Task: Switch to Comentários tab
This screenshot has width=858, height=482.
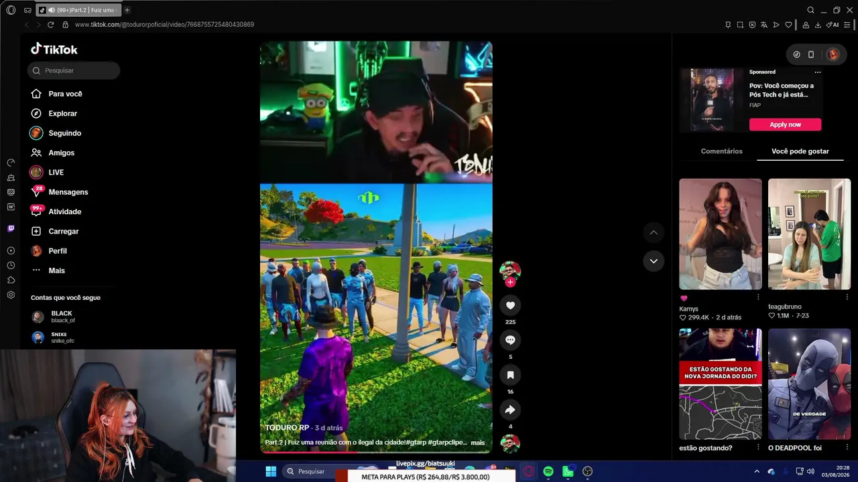Action: pos(721,151)
